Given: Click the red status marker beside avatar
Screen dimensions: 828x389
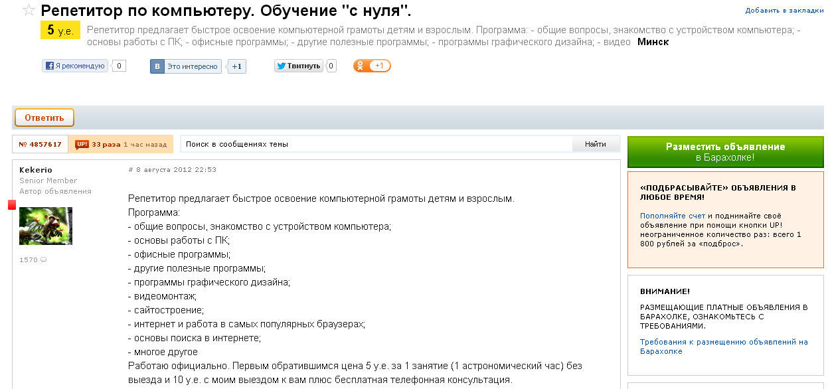Looking at the screenshot, I should pyautogui.click(x=11, y=205).
